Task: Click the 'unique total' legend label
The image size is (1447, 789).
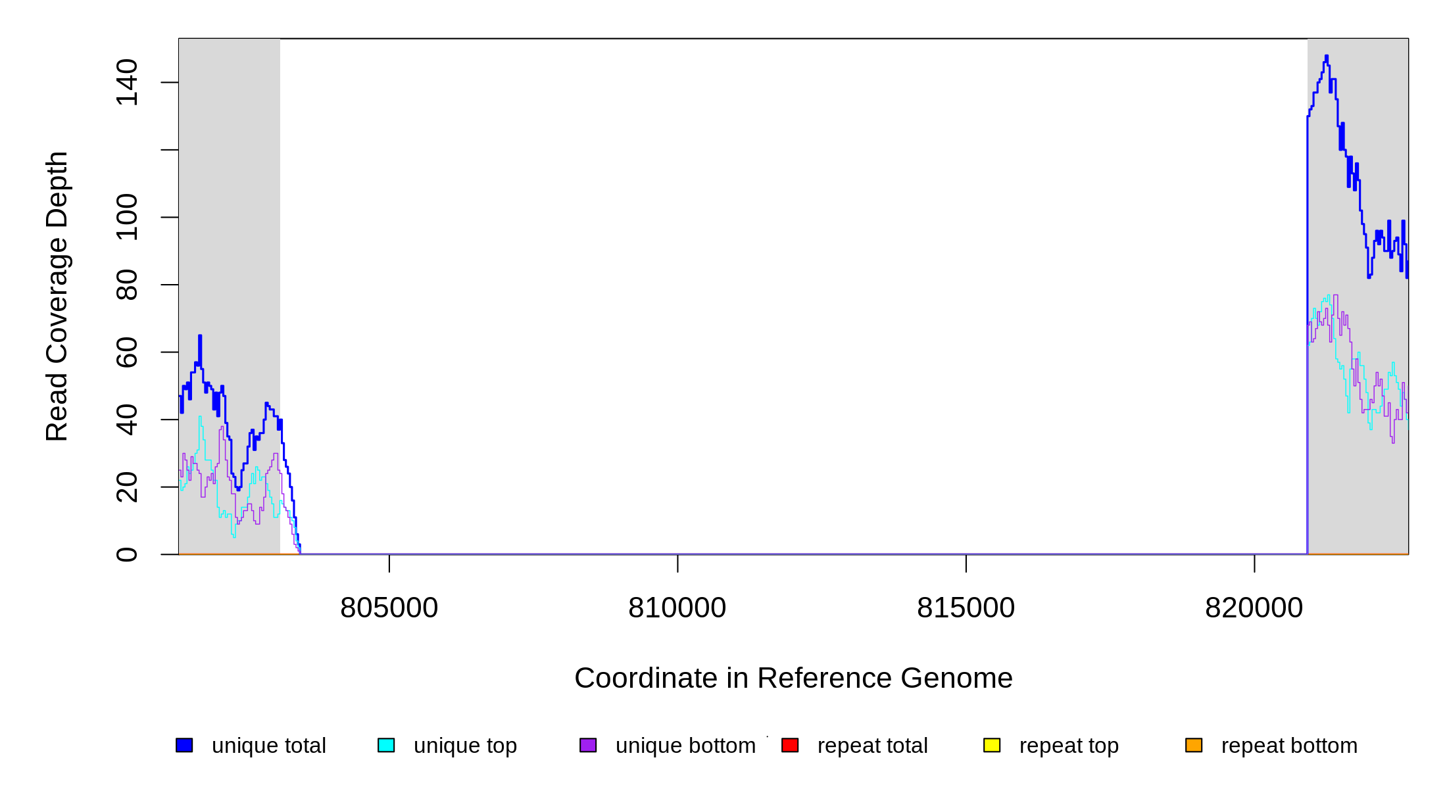Action: click(x=268, y=746)
